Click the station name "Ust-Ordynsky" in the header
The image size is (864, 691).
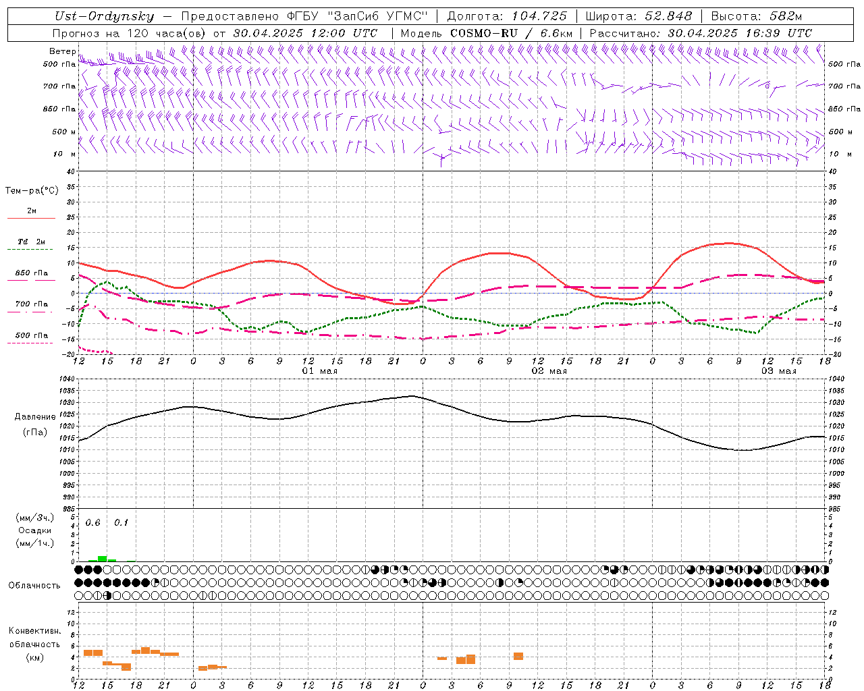[105, 16]
